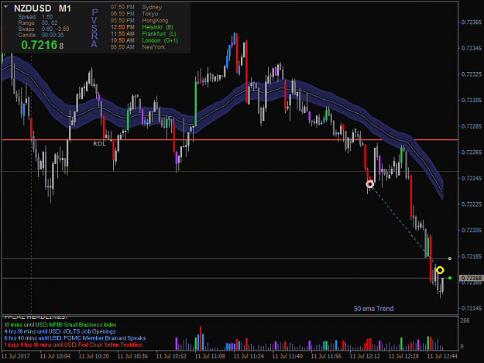Click the PVSRA vertical label
Image resolution: width=484 pixels, height=363 pixels.
click(x=94, y=28)
